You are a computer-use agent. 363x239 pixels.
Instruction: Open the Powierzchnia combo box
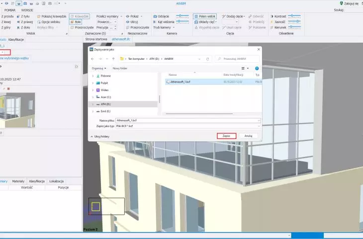(106, 22)
